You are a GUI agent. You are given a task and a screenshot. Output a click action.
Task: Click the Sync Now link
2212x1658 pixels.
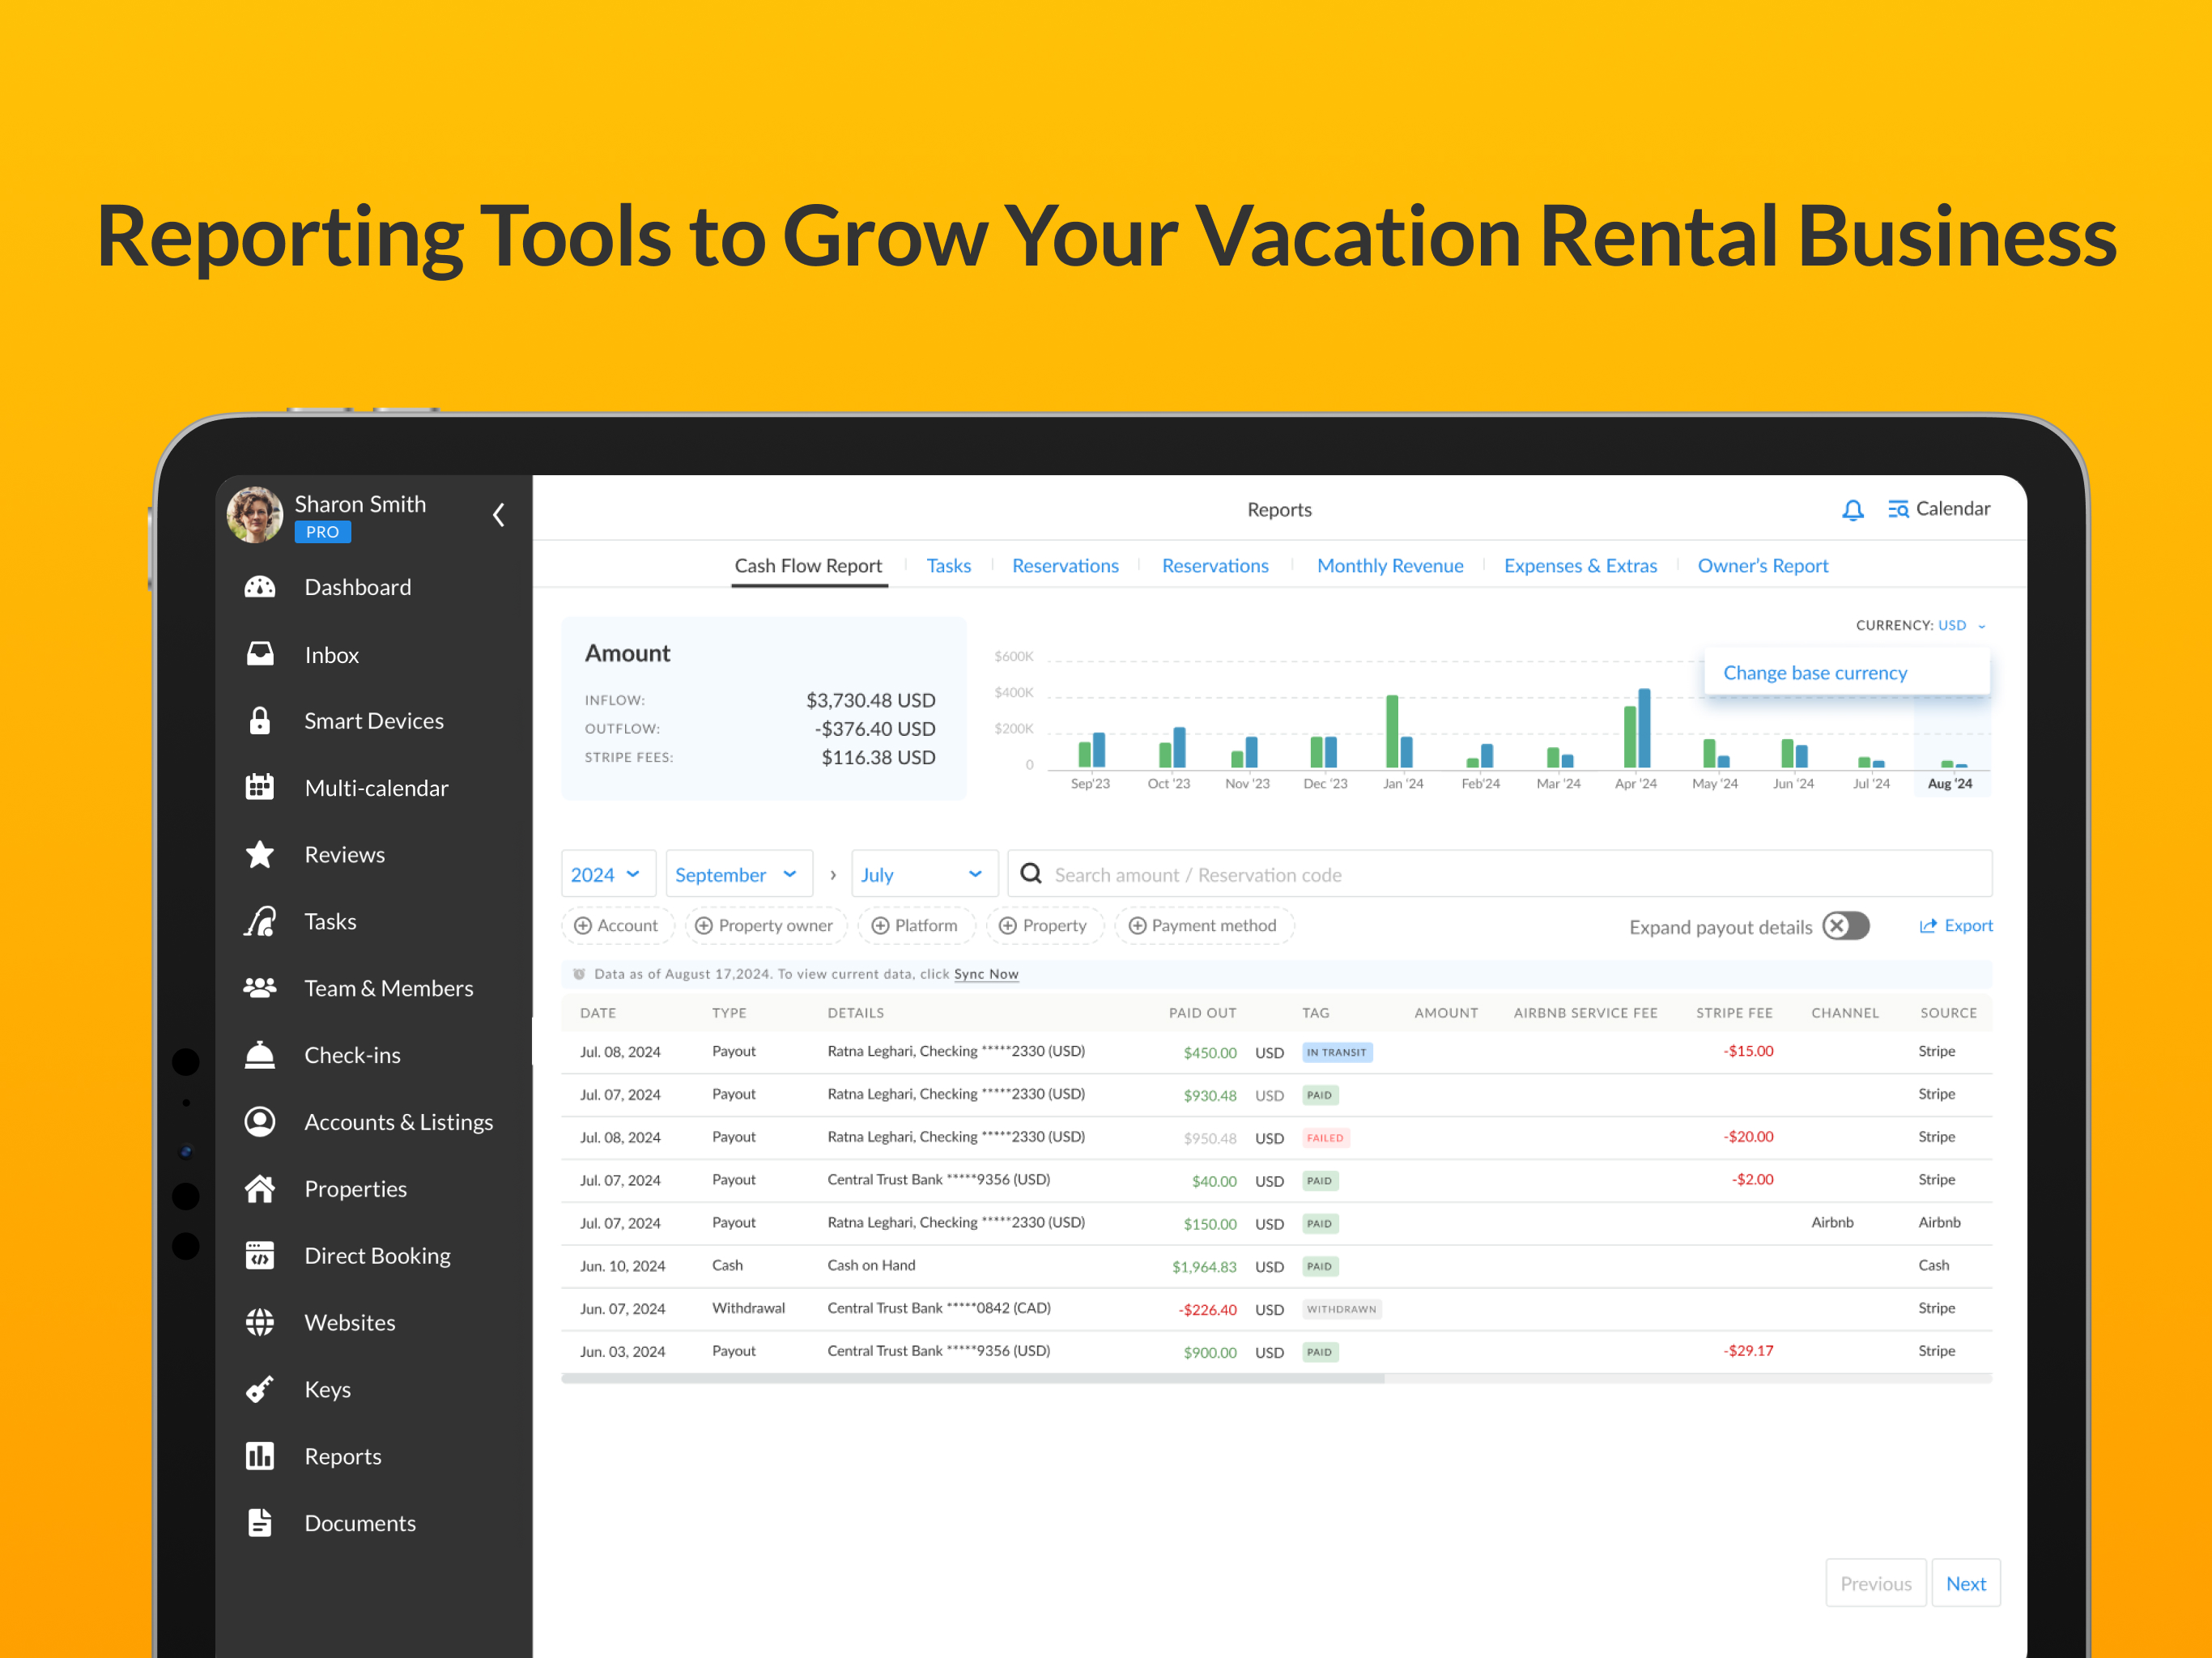click(986, 974)
